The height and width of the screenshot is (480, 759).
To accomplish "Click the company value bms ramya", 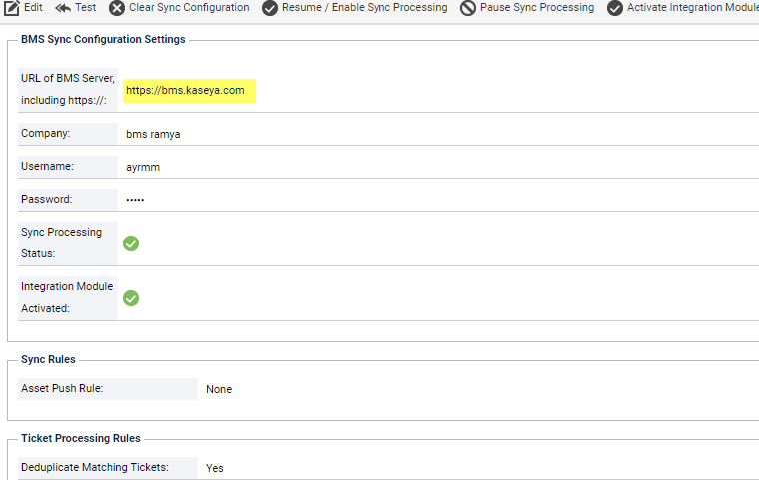I will pyautogui.click(x=153, y=134).
